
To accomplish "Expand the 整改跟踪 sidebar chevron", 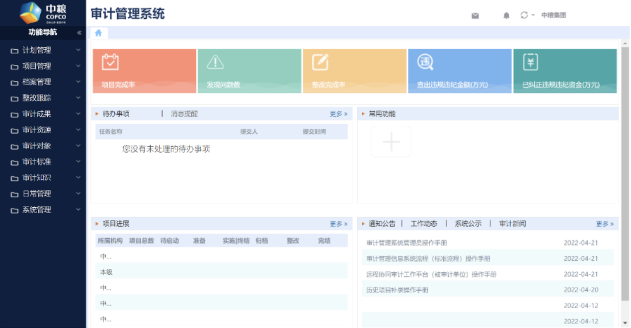I will 78,98.
